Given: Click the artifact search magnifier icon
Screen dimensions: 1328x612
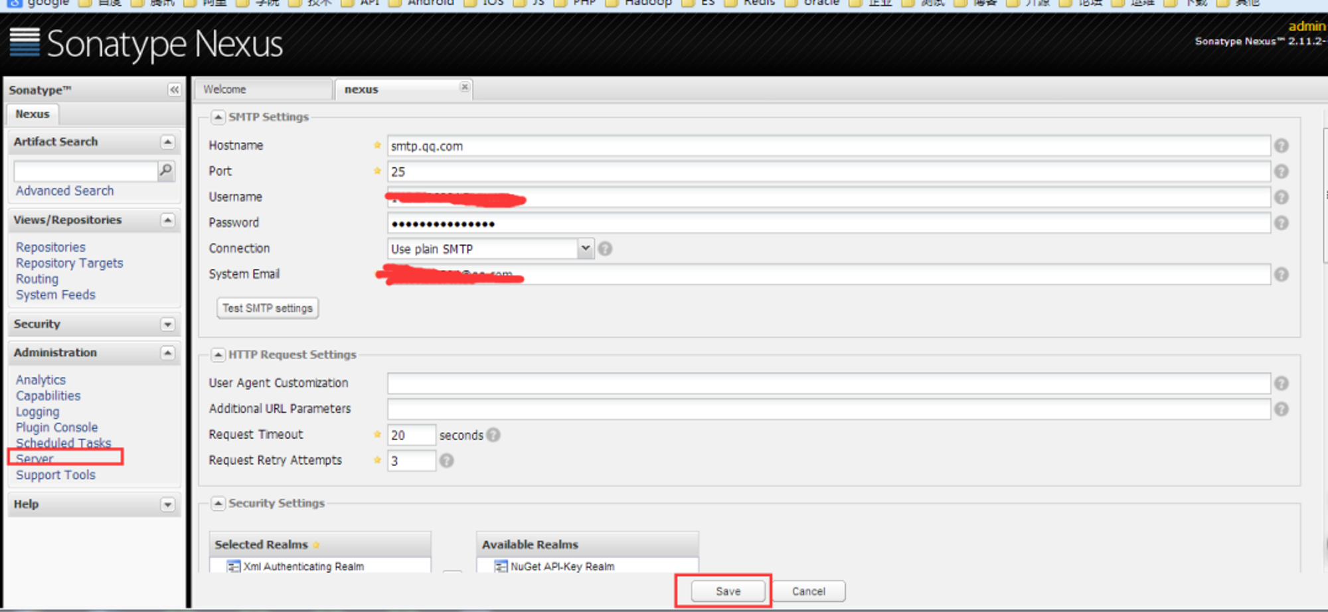Looking at the screenshot, I should click(166, 171).
